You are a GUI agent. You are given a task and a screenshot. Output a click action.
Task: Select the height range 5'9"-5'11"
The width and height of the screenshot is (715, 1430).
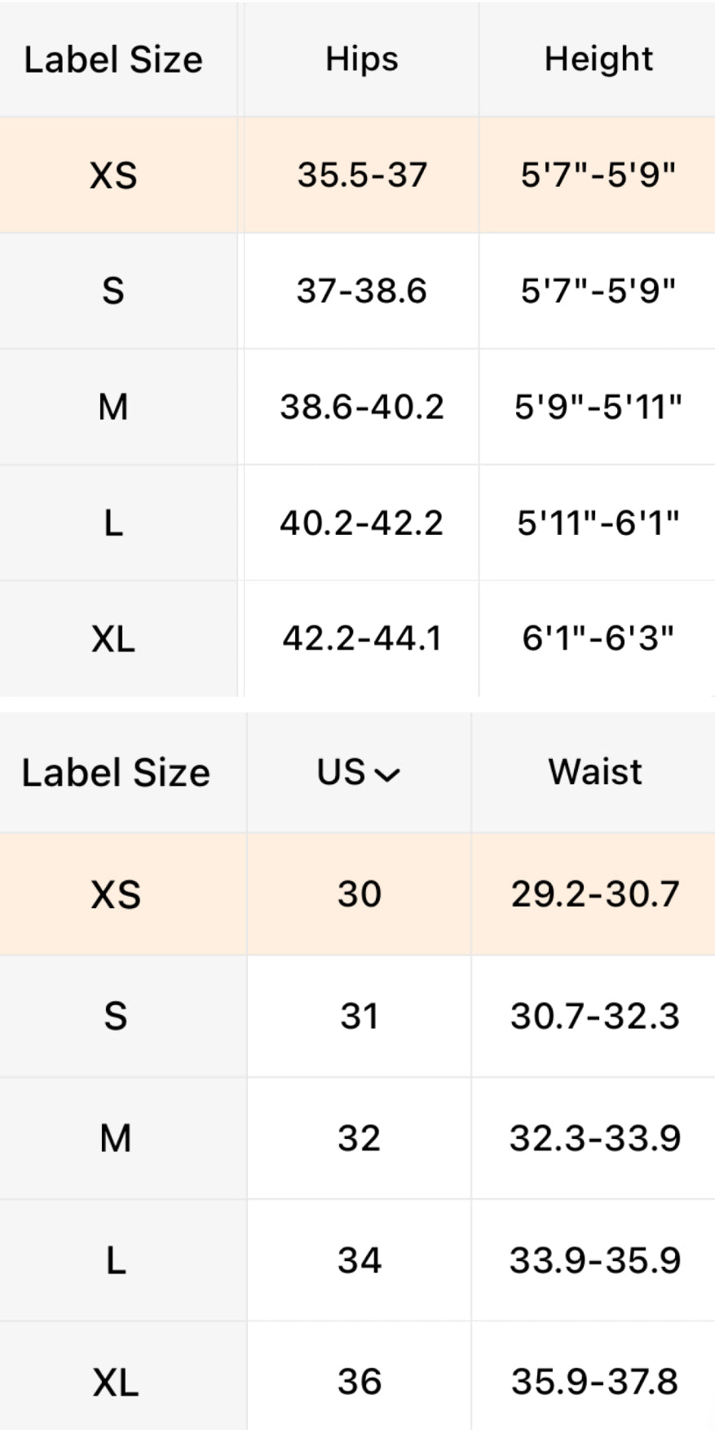[x=598, y=407]
